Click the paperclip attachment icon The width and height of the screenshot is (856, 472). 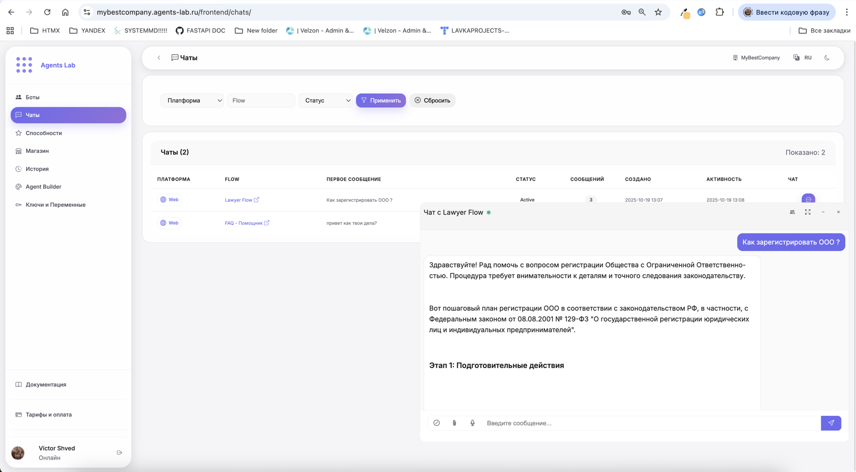coord(454,423)
